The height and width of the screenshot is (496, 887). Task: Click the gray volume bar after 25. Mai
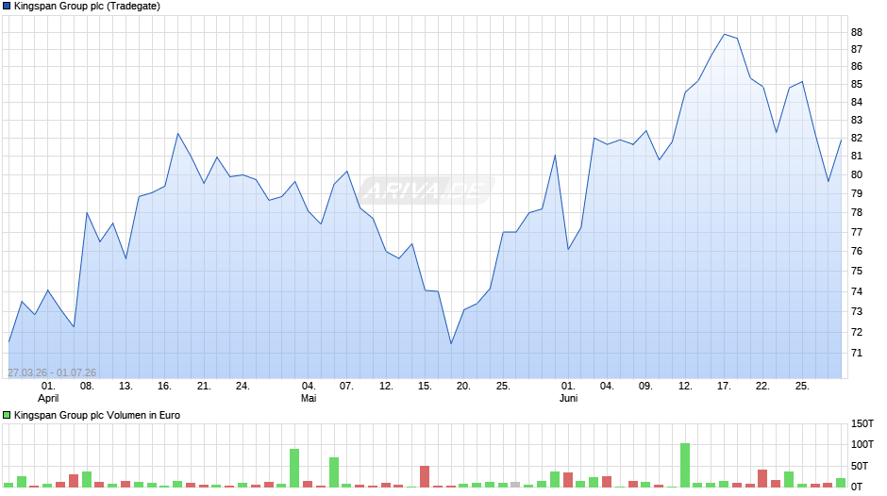(x=515, y=485)
